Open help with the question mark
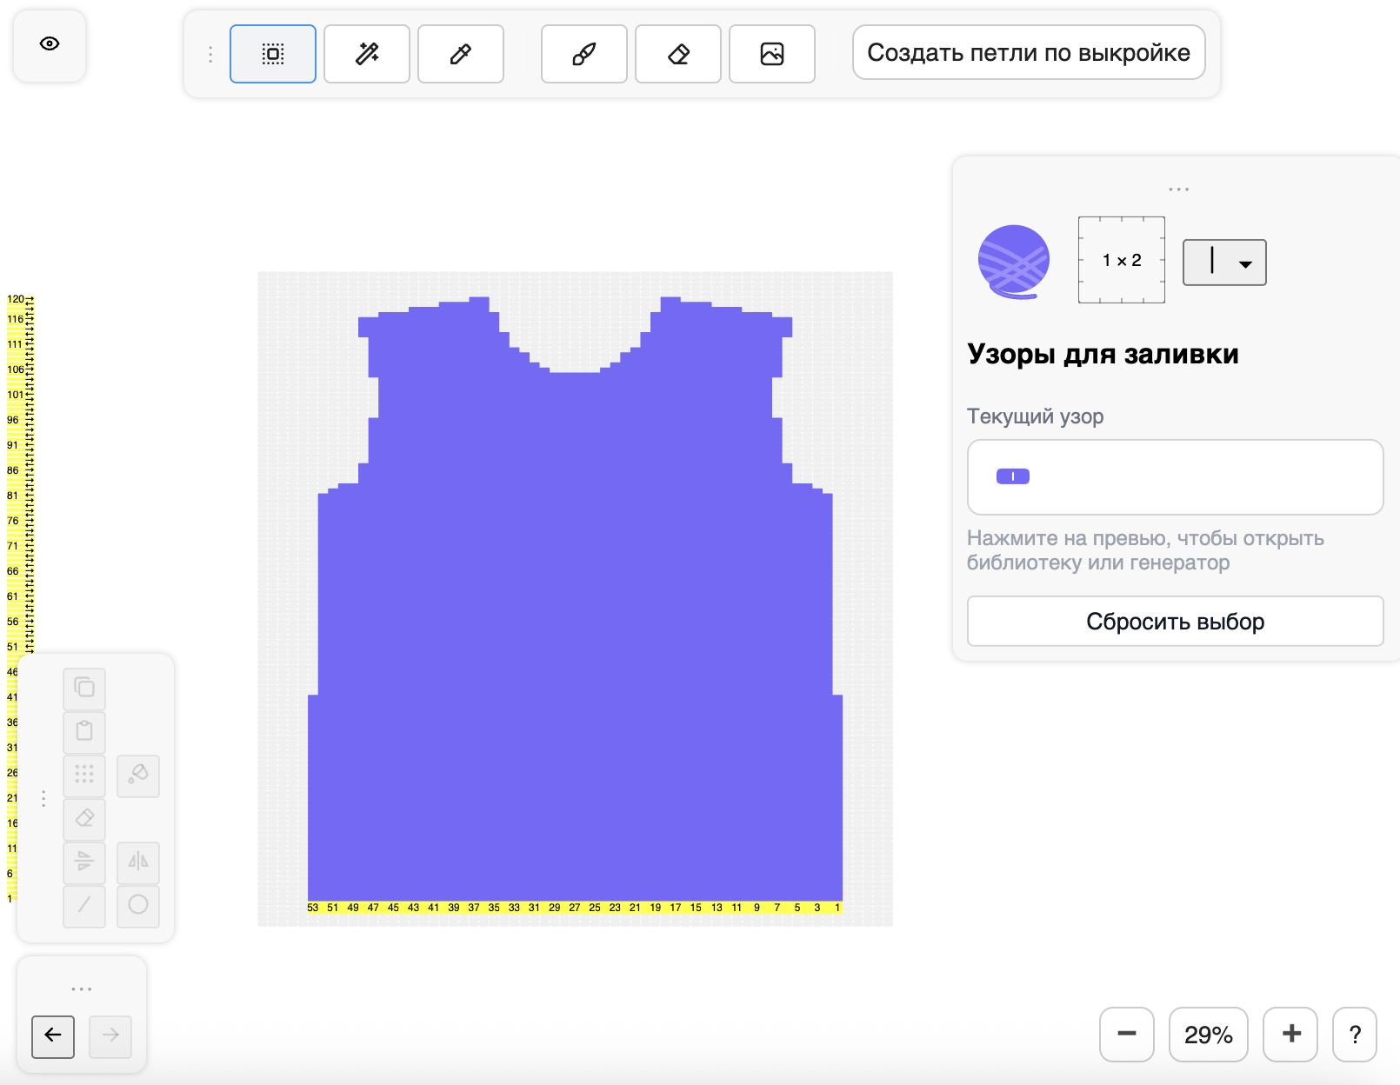This screenshot has width=1400, height=1085. click(1354, 1034)
